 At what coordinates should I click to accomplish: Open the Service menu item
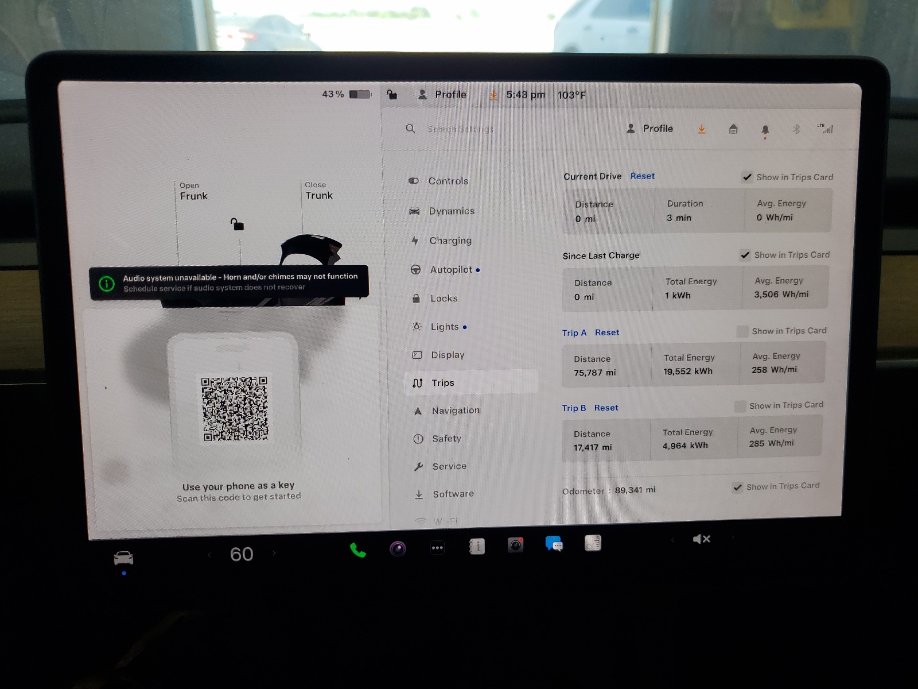(x=440, y=466)
